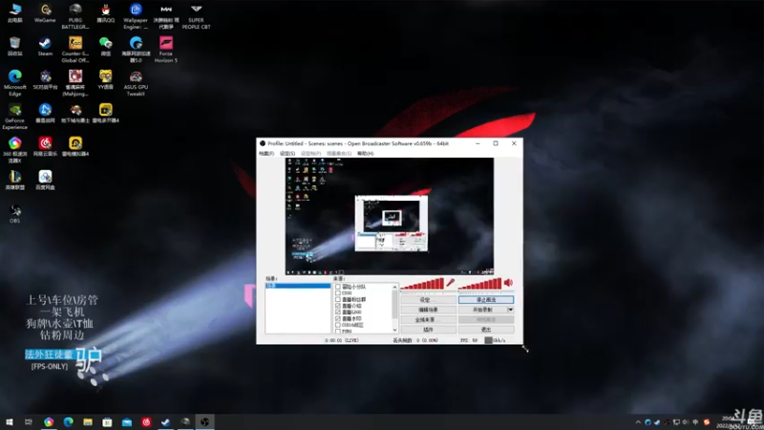
Task: Launch ASUS GPU Tweak II shortcut
Action: click(x=136, y=83)
